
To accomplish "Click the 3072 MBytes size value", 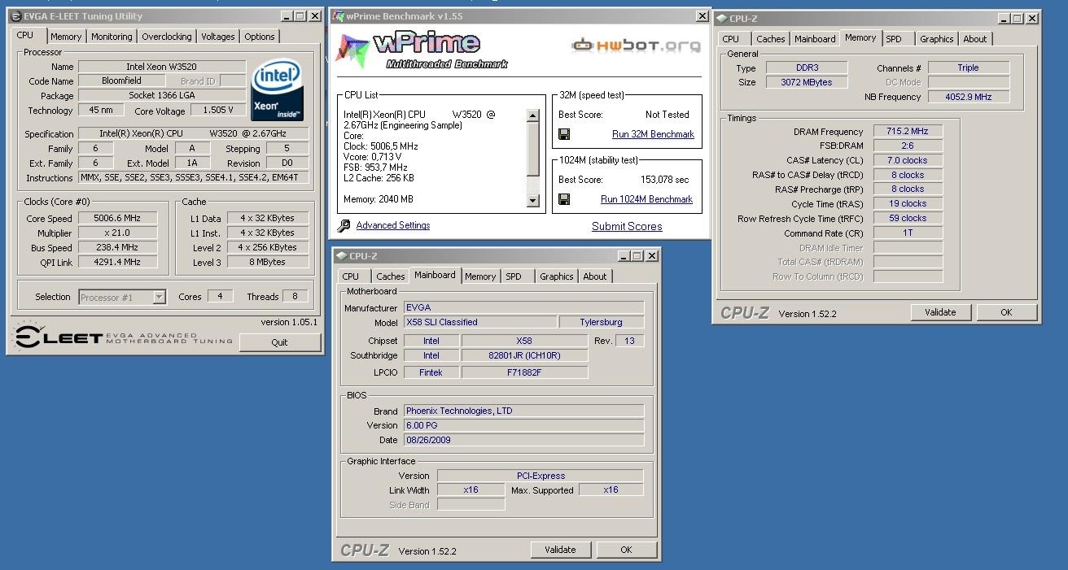I will [806, 82].
